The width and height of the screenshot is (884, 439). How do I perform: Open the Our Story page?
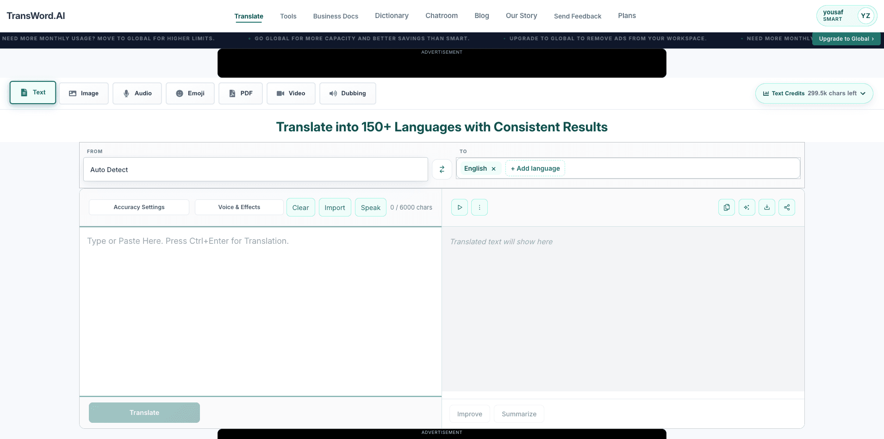click(x=522, y=16)
